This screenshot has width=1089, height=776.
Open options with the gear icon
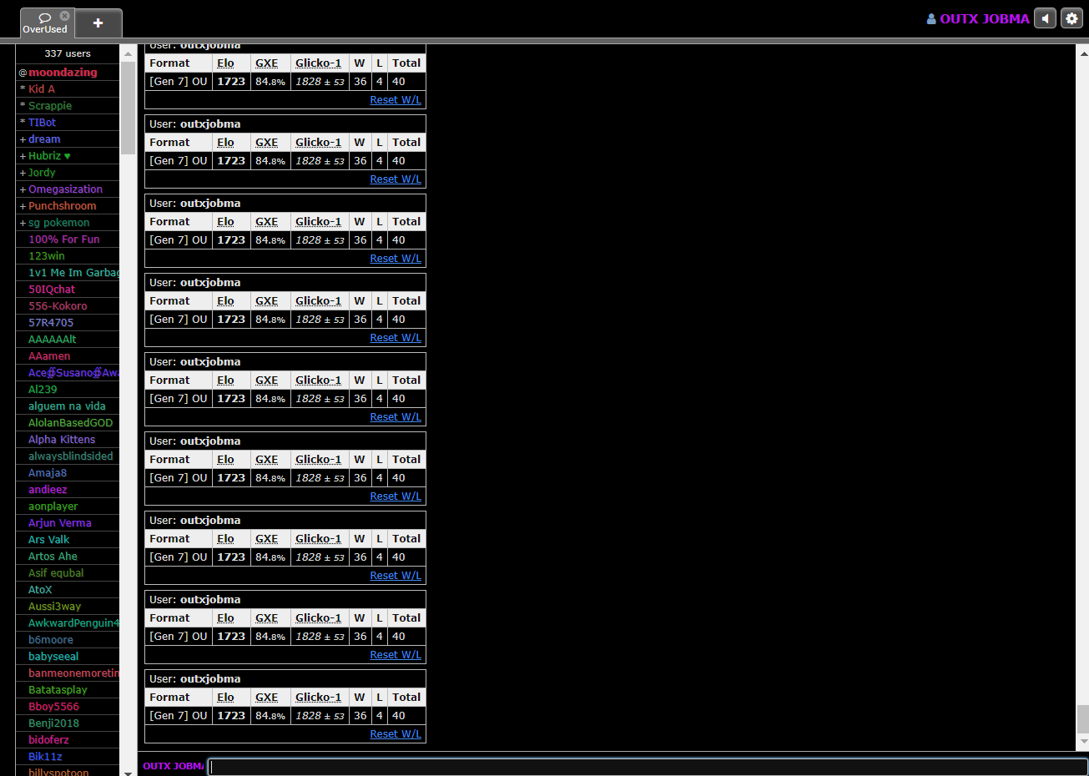pyautogui.click(x=1071, y=18)
